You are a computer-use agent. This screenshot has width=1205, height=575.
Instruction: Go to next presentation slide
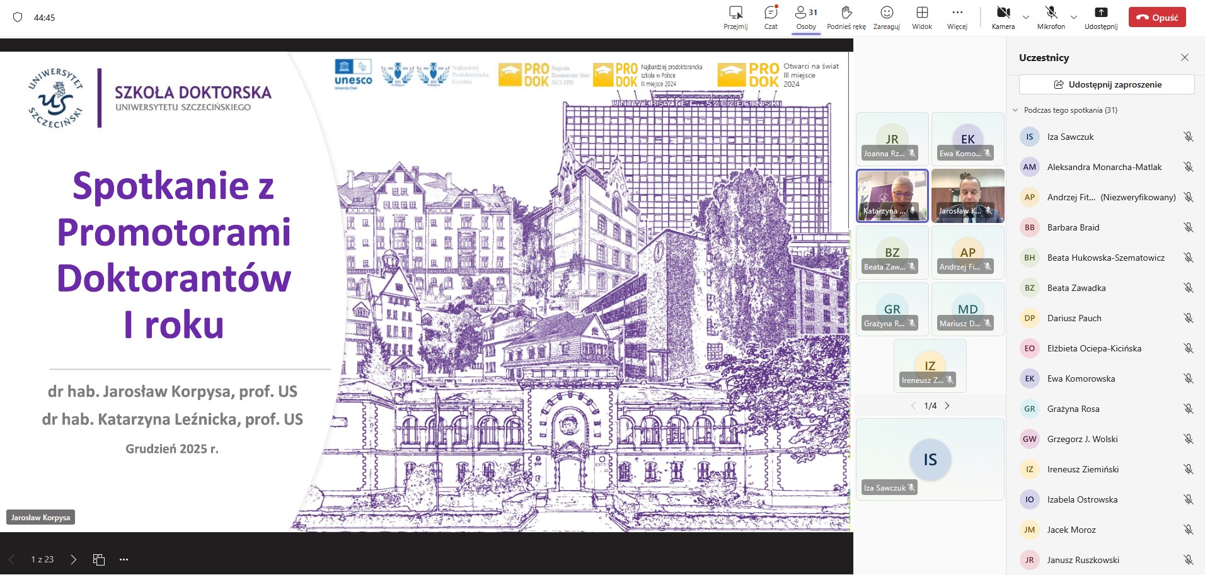[x=74, y=559]
